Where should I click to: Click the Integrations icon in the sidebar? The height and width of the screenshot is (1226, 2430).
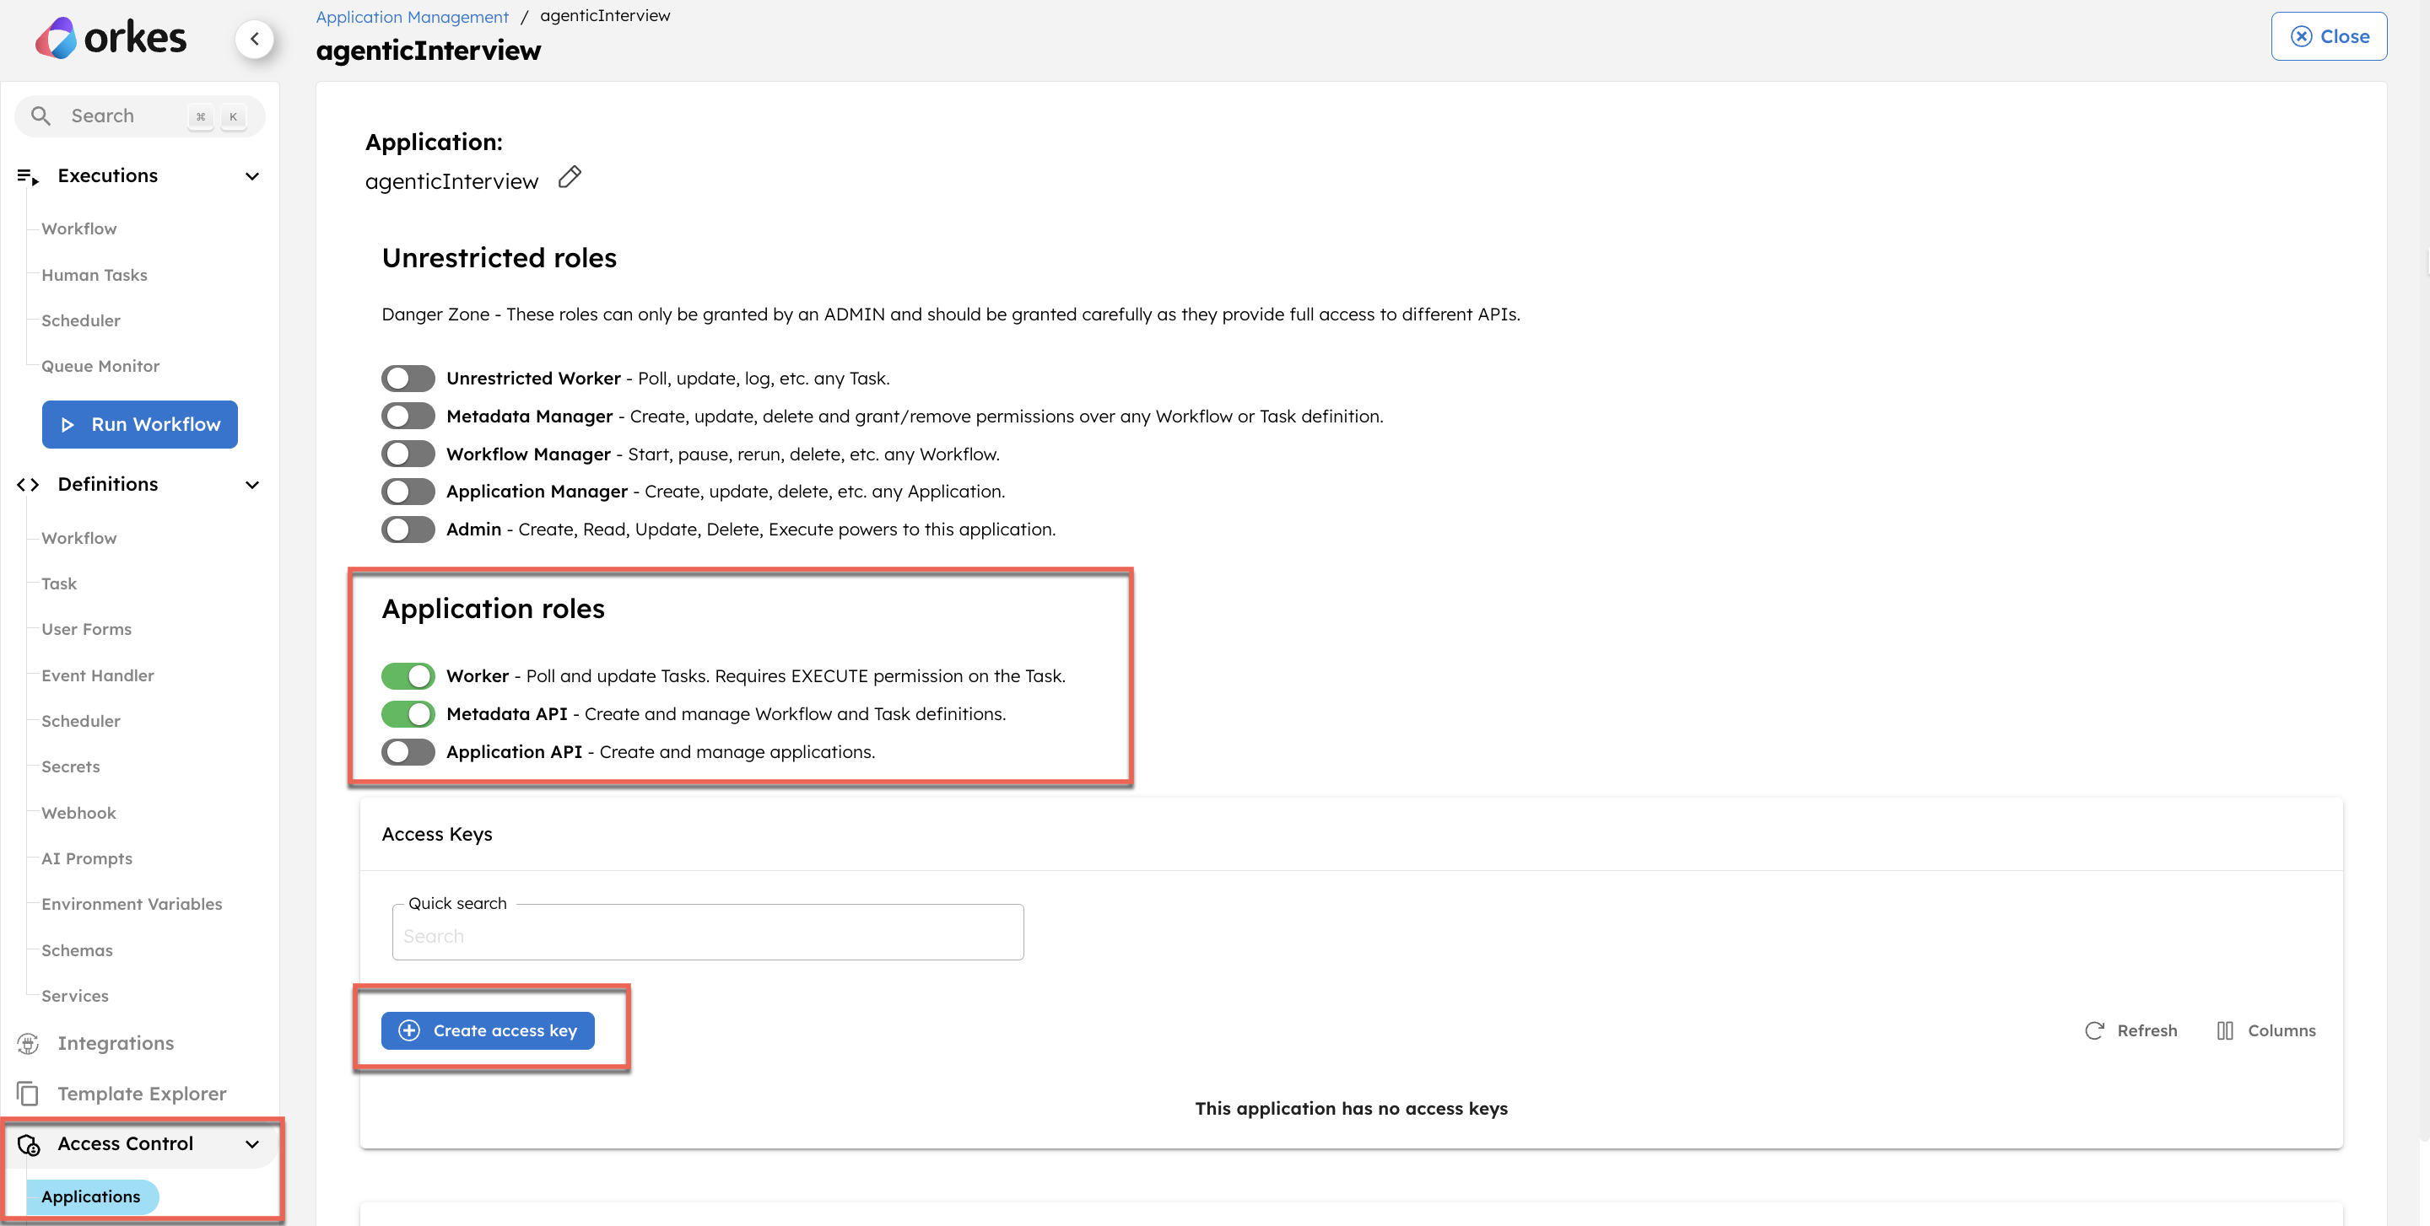[29, 1043]
